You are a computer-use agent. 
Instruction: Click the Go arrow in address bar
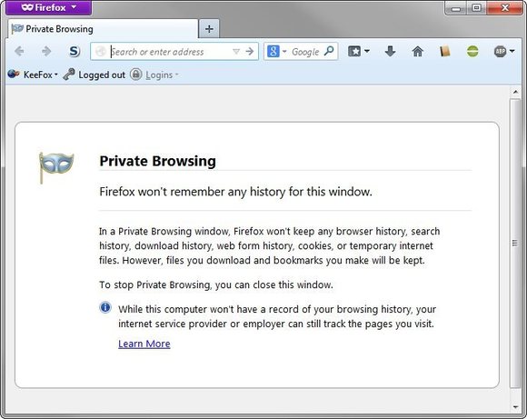pos(249,52)
